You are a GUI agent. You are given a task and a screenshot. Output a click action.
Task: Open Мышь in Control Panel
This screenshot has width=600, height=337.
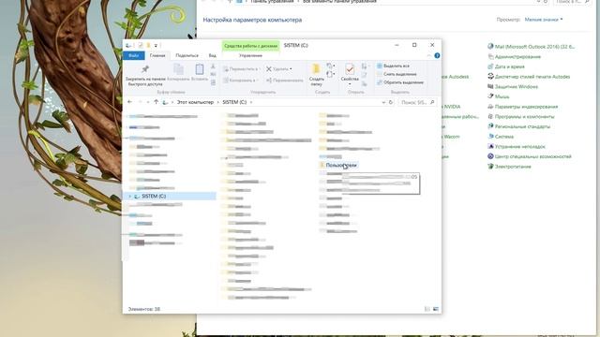498,96
